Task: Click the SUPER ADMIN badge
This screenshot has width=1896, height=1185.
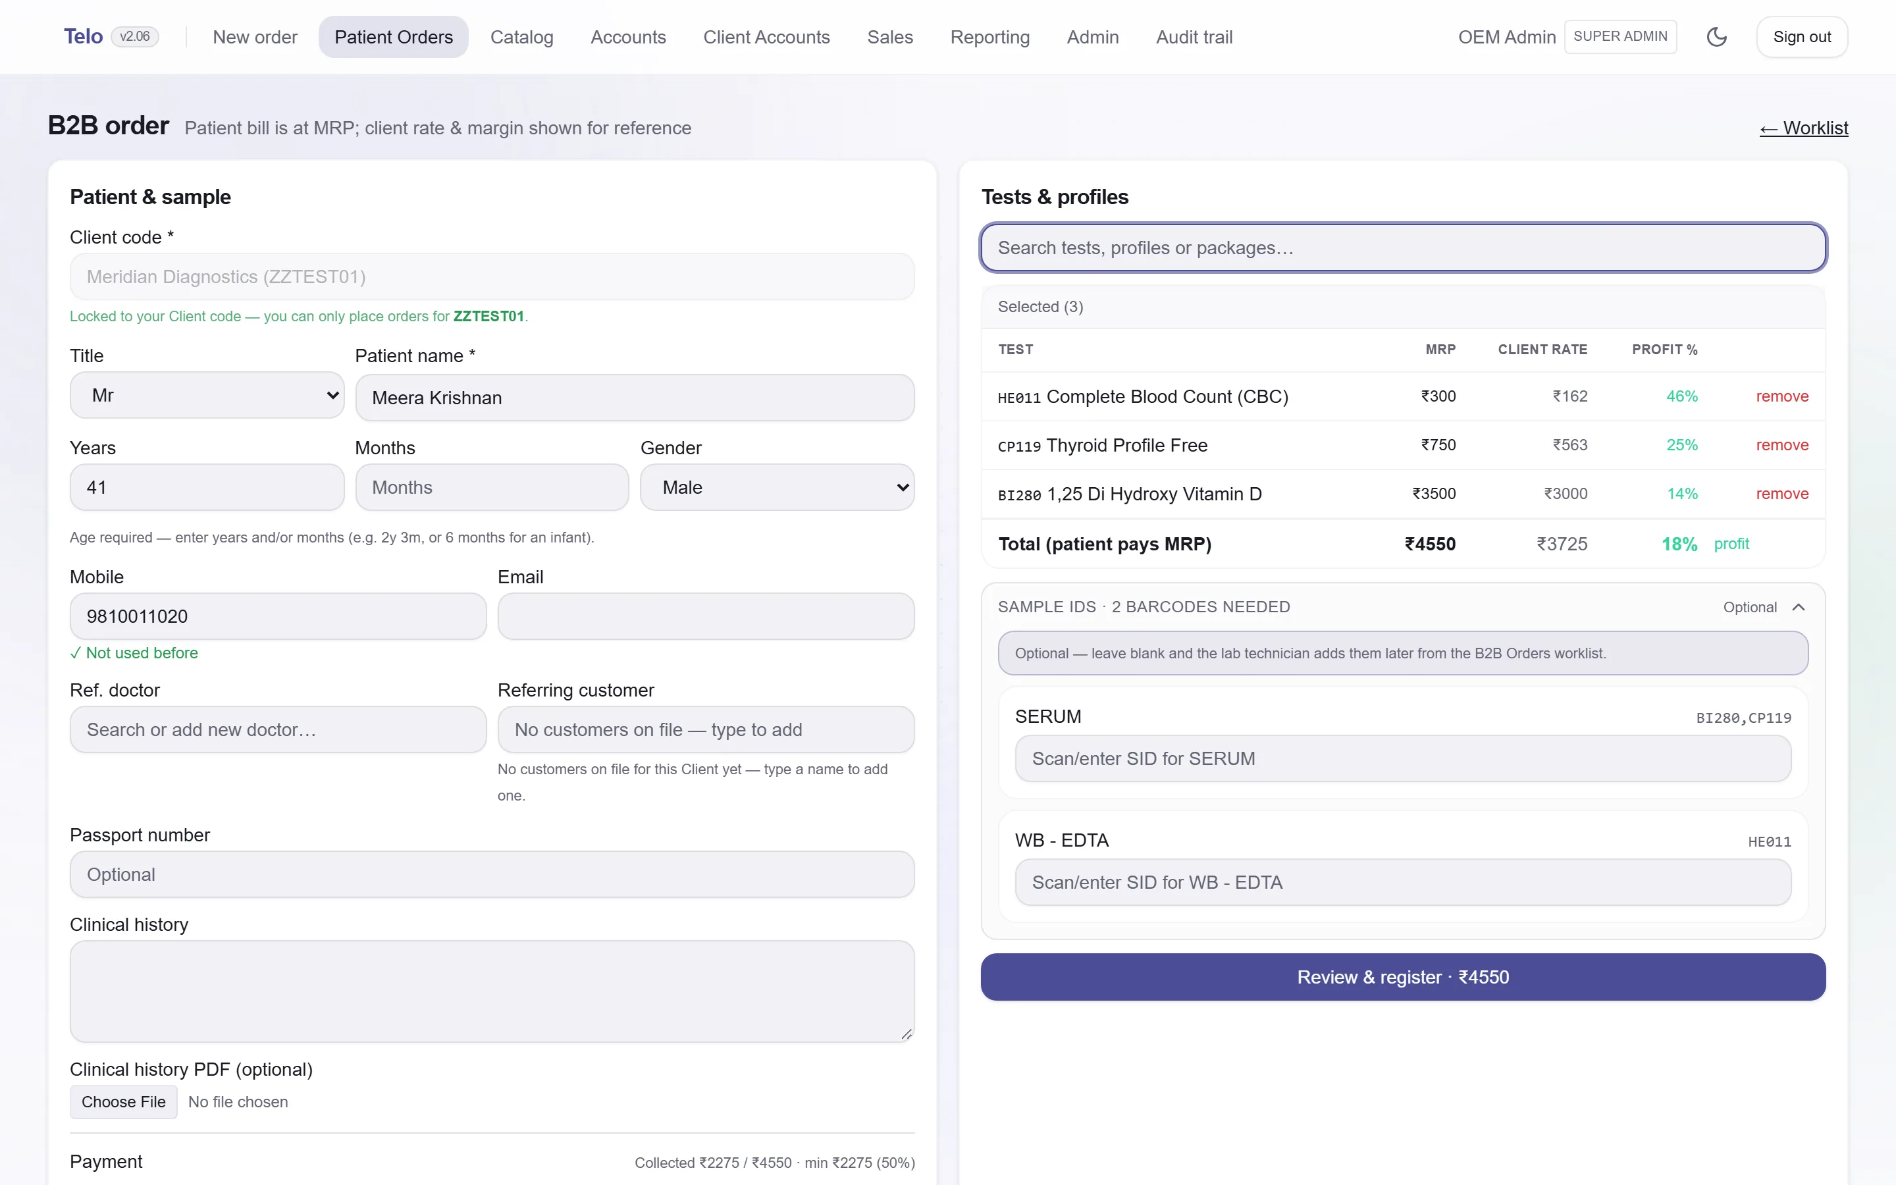Action: click(x=1620, y=37)
